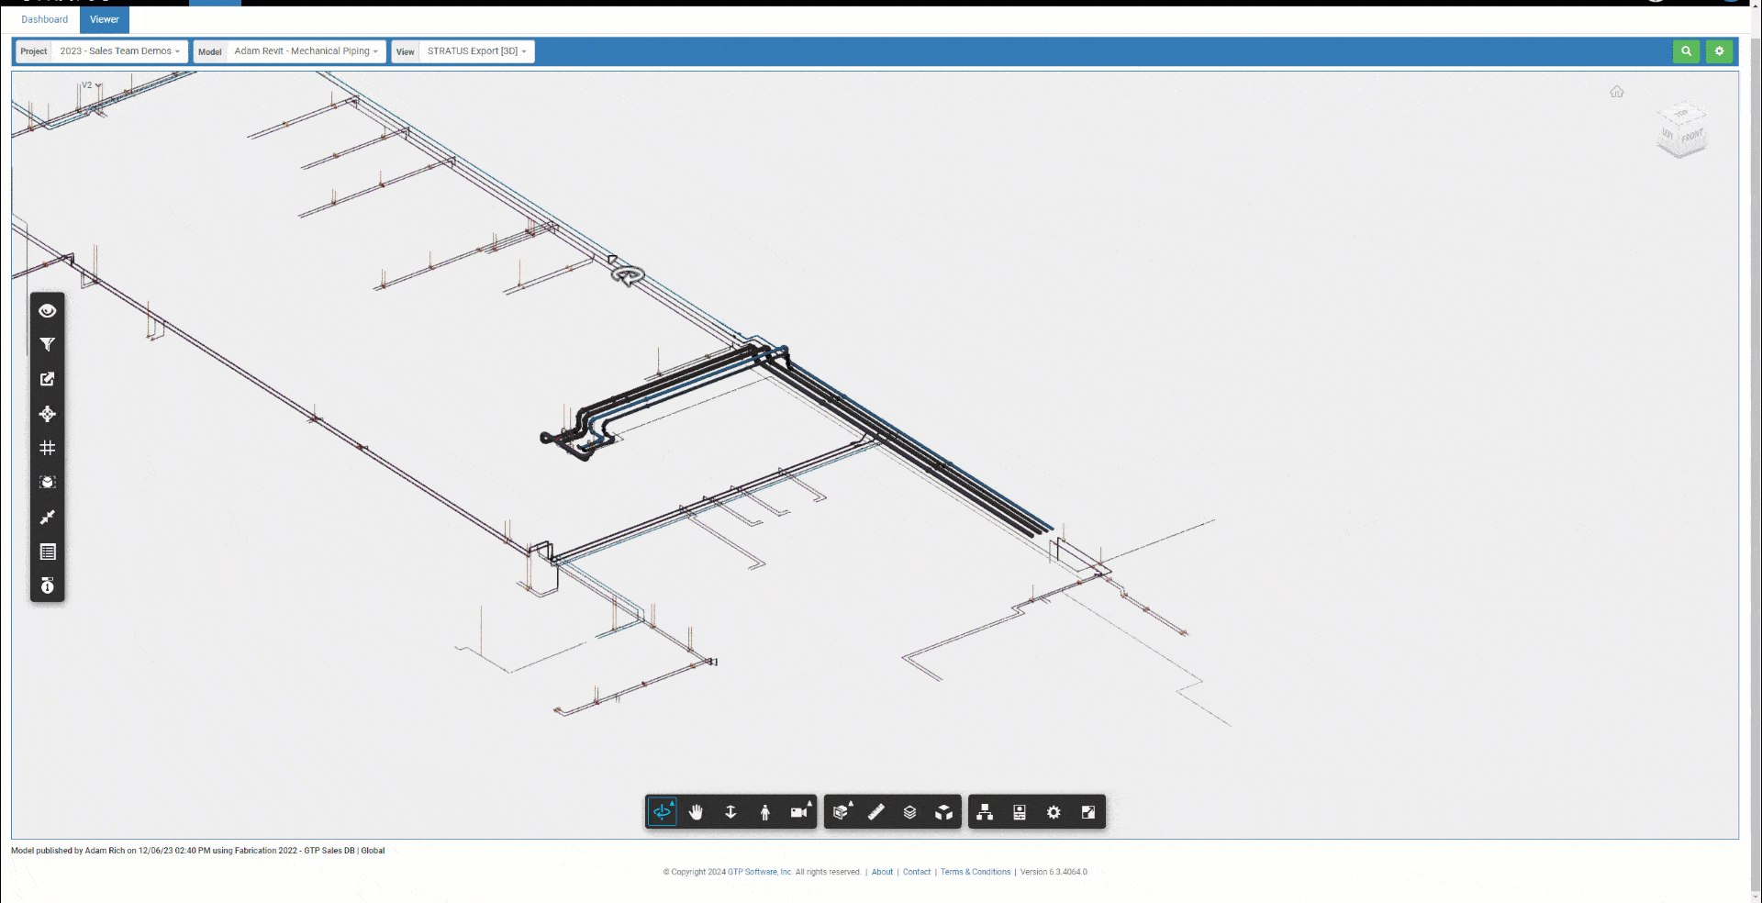Viewport: 1762px width, 903px height.
Task: Open the Terms & Conditions link
Action: point(976,872)
